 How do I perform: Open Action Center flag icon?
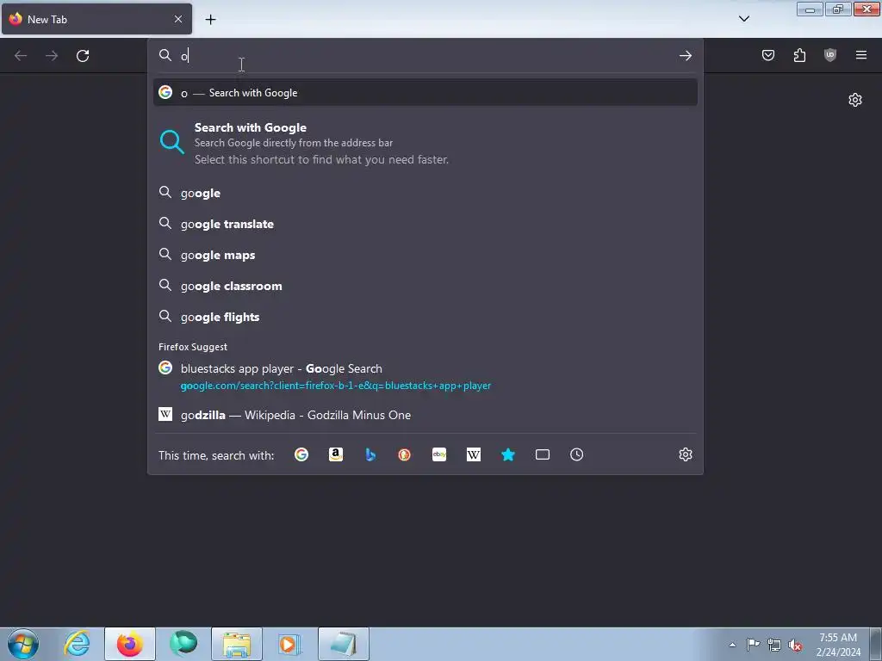click(753, 644)
